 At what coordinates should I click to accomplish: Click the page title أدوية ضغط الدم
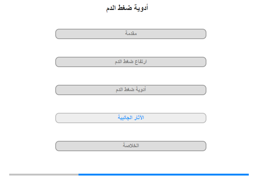click(x=127, y=8)
